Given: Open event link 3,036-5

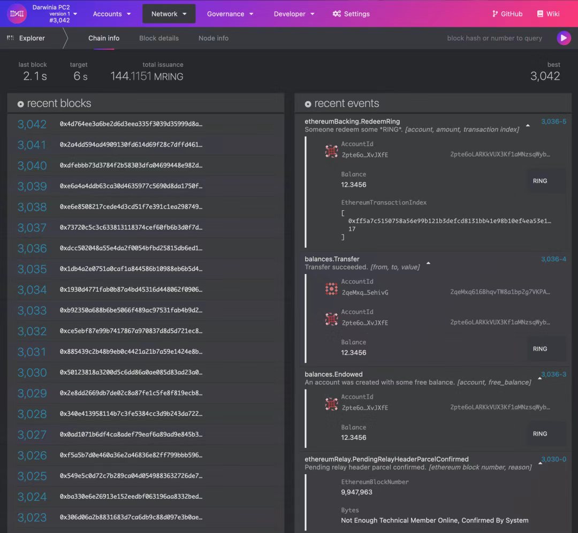Looking at the screenshot, I should point(553,121).
